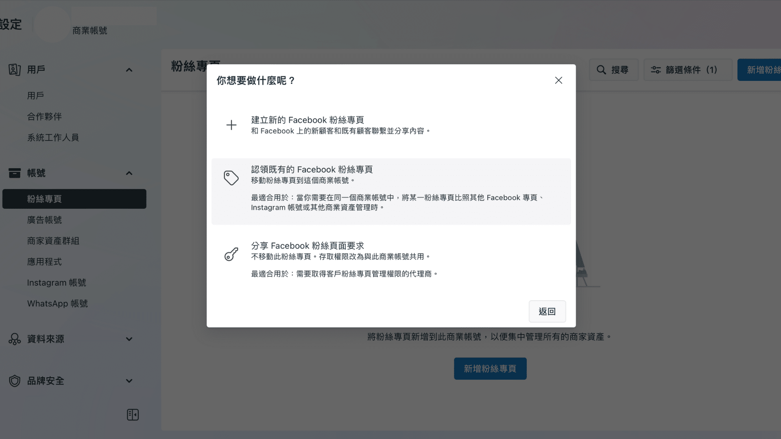Collapse the 帳號 section chevron
The image size is (781, 439).
pos(129,173)
